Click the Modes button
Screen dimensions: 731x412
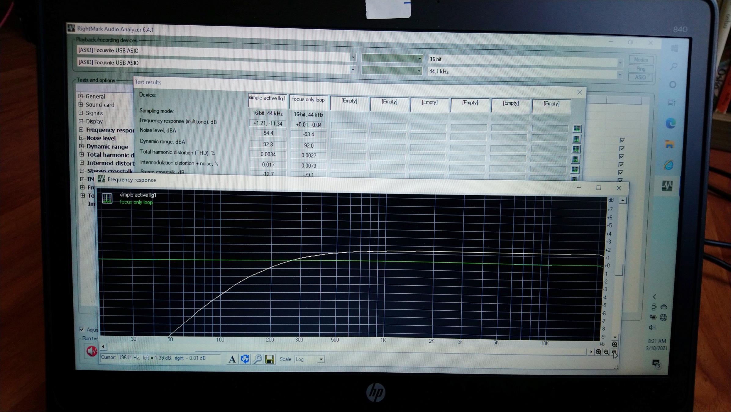pyautogui.click(x=641, y=60)
